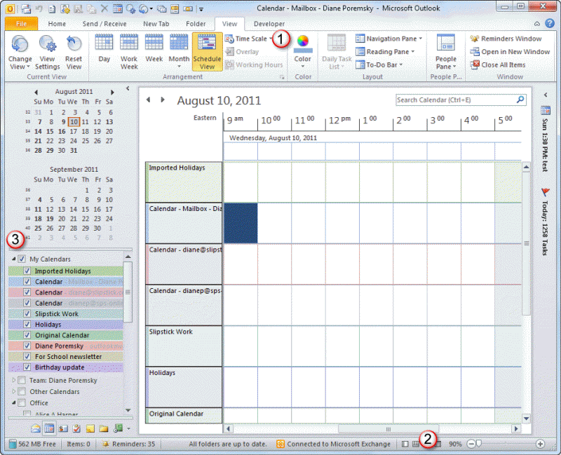Open the File tab
Screen dimensions: 561x455
[22, 24]
